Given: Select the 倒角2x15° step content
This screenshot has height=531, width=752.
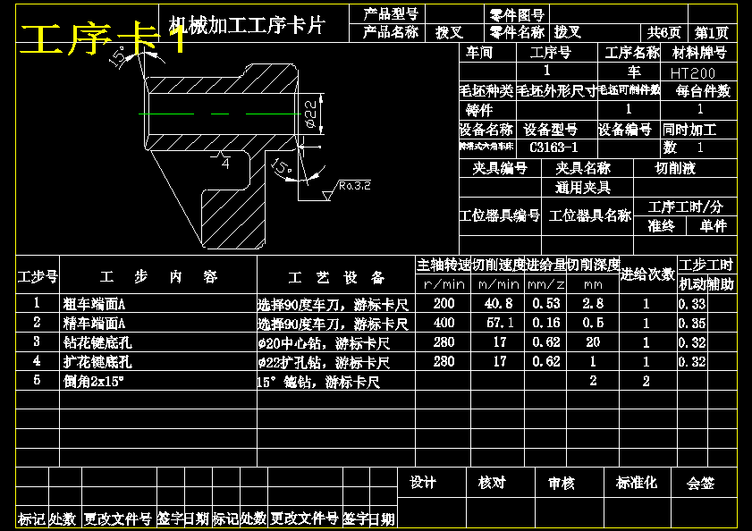Looking at the screenshot, I should pyautogui.click(x=94, y=382).
